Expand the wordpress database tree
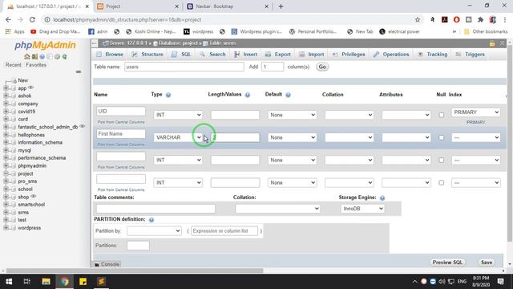This screenshot has width=513, height=289. pos(6,228)
